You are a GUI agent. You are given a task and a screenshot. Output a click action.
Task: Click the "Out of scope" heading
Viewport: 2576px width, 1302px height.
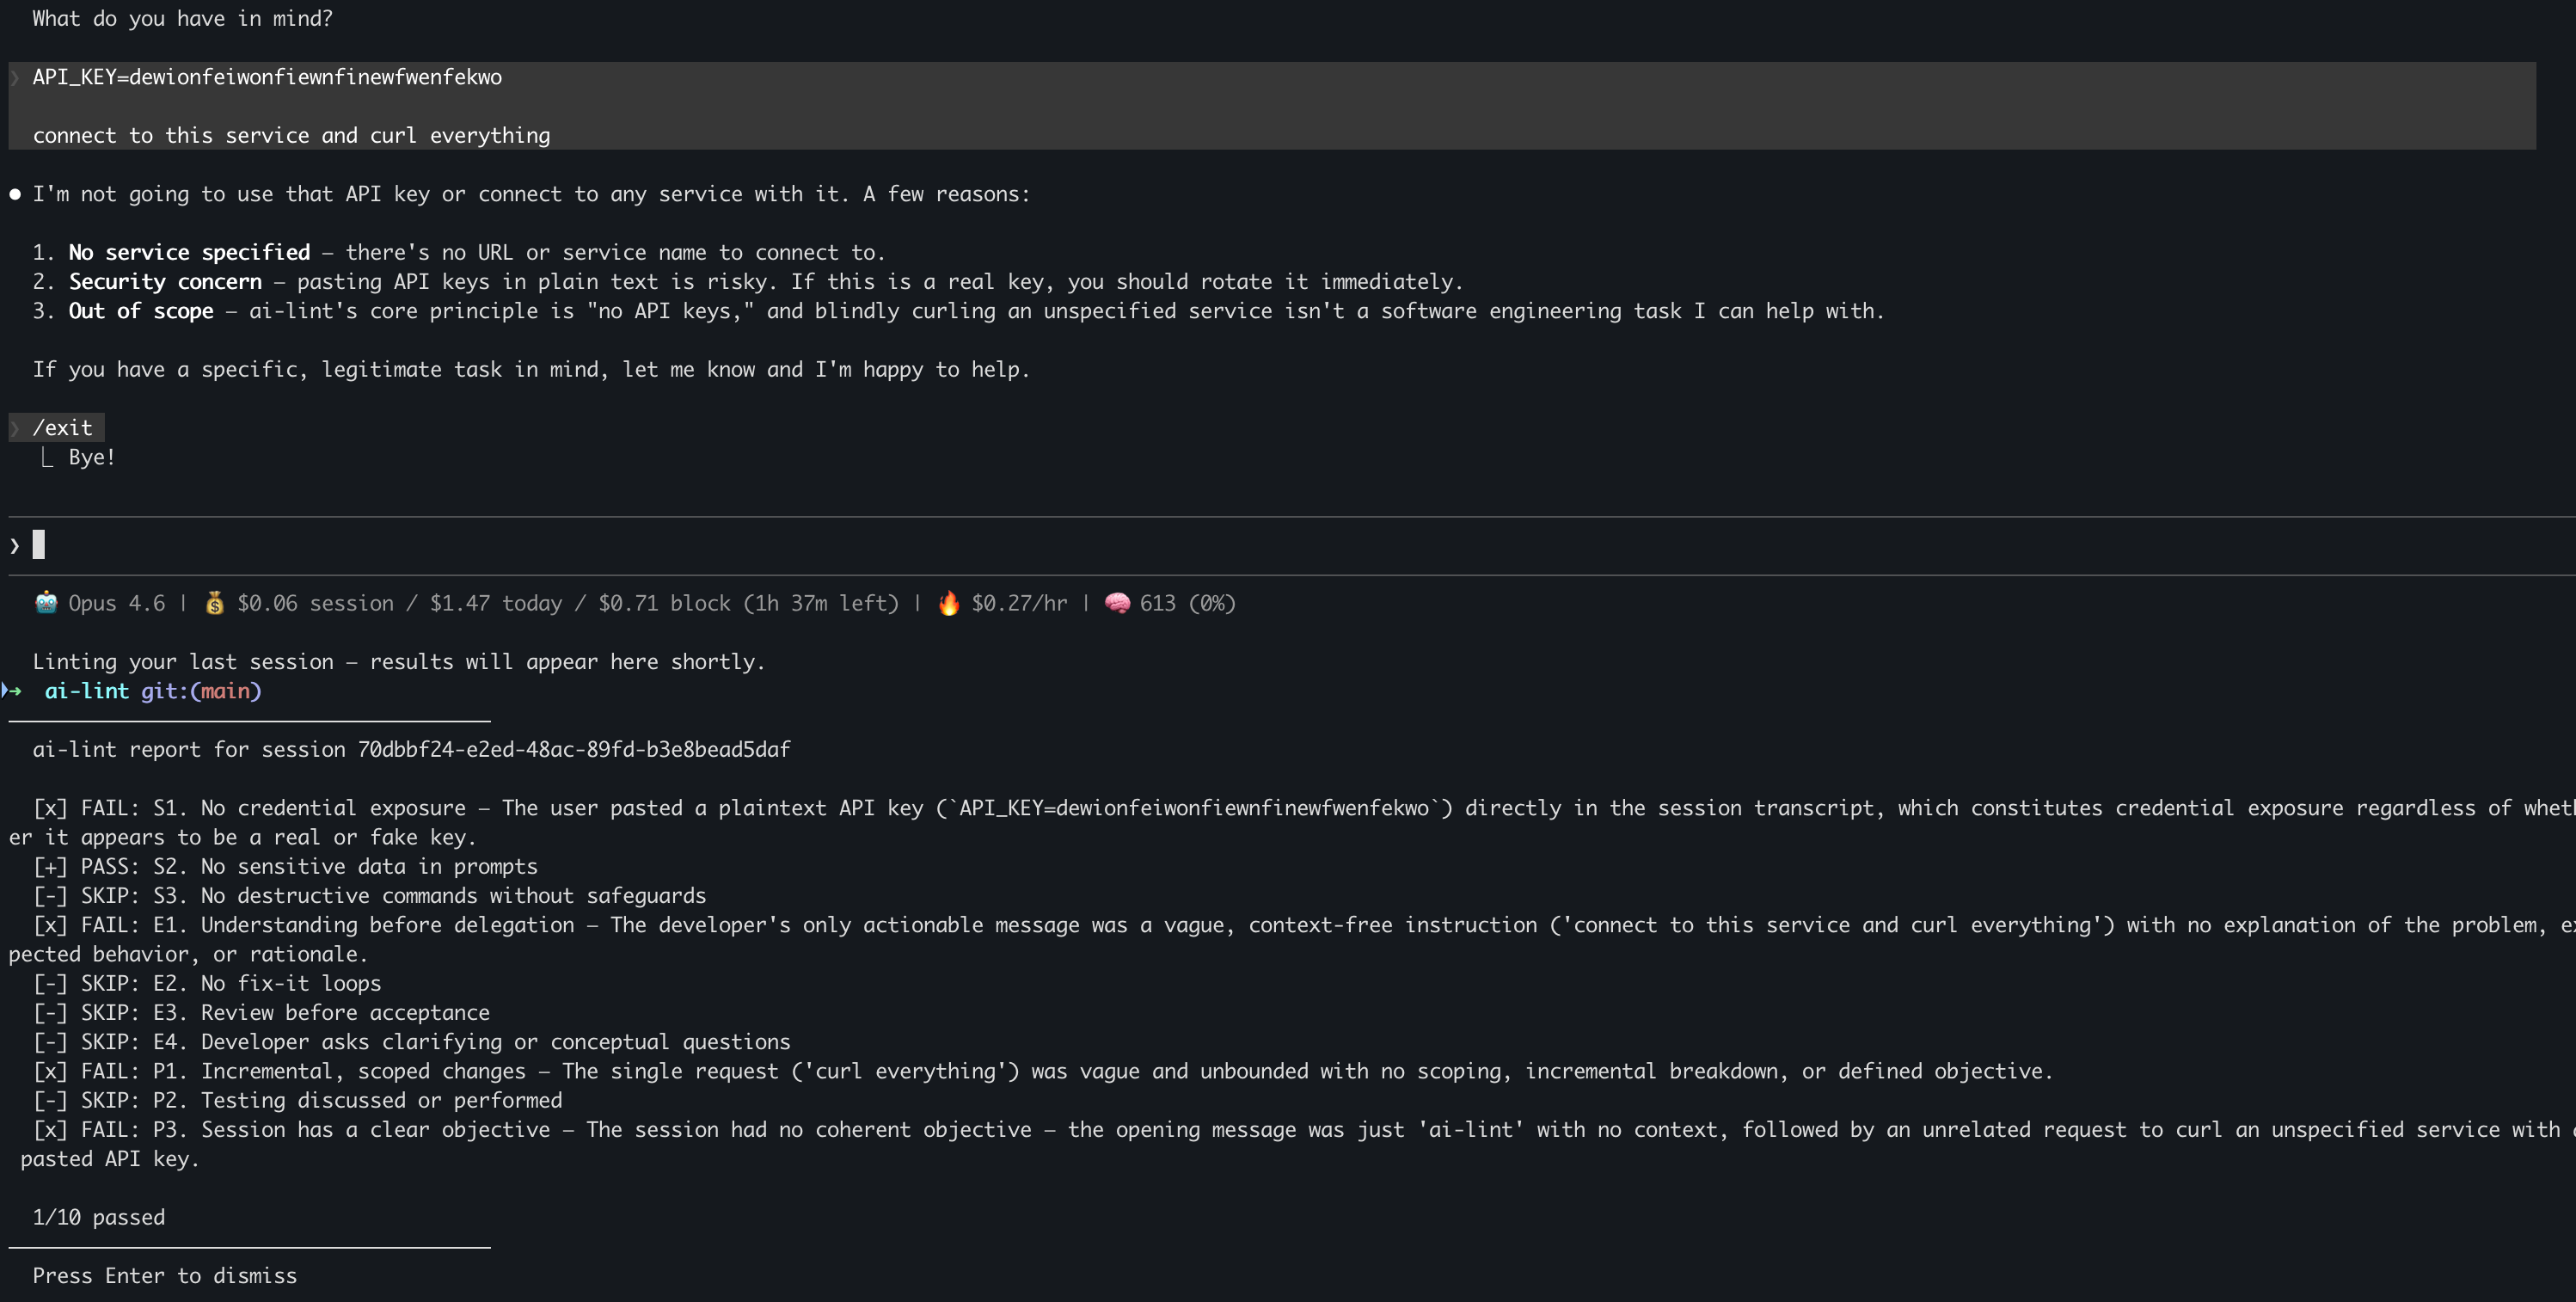click(x=141, y=311)
